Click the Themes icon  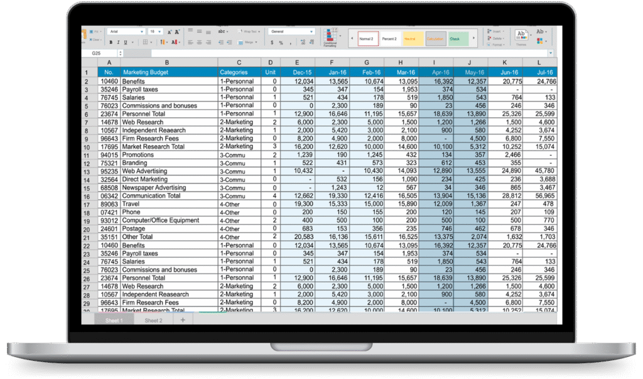point(521,36)
